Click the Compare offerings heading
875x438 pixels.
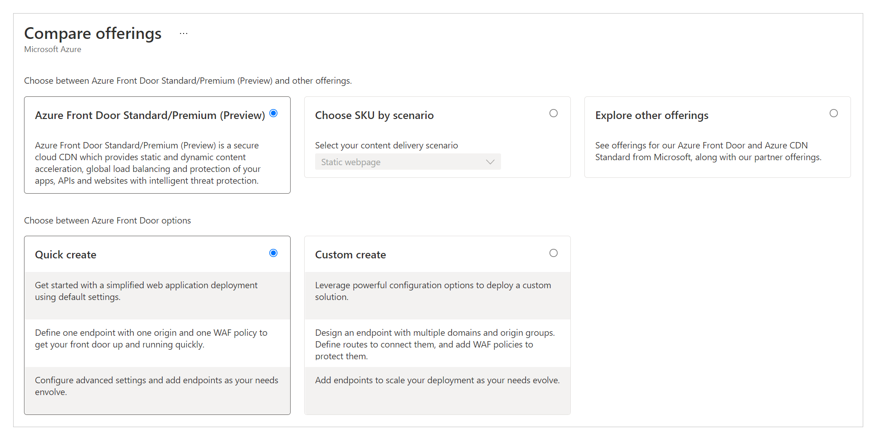tap(92, 33)
